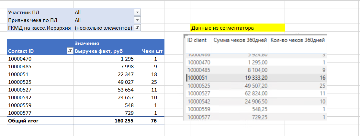
Task: Click the Кол-во чеков 360дней column header
Action: 297,40
